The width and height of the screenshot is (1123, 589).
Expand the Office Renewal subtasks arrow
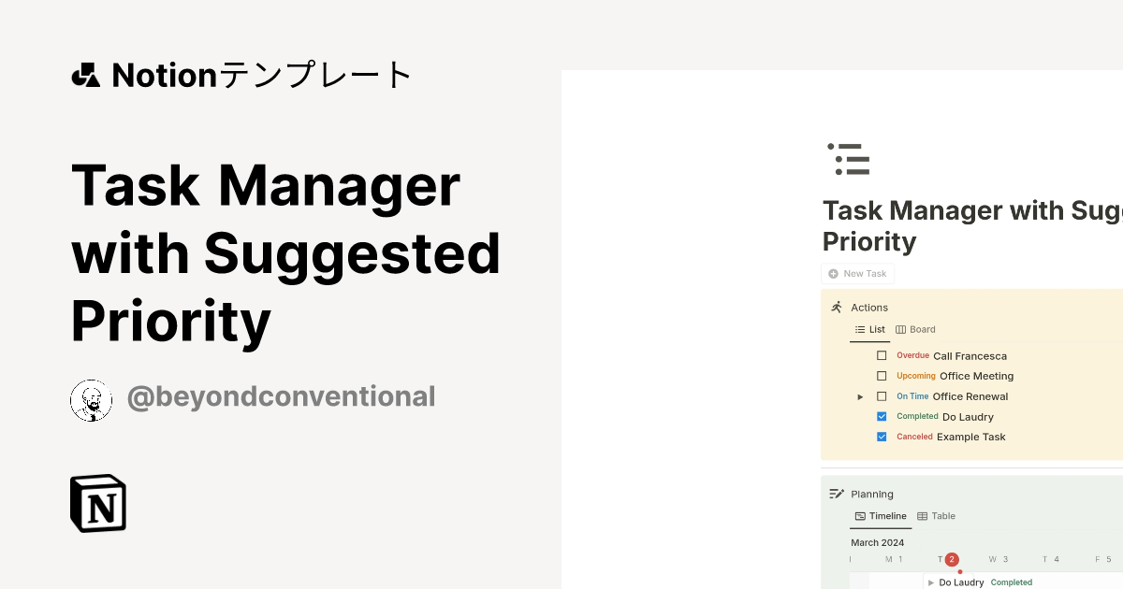click(x=861, y=395)
